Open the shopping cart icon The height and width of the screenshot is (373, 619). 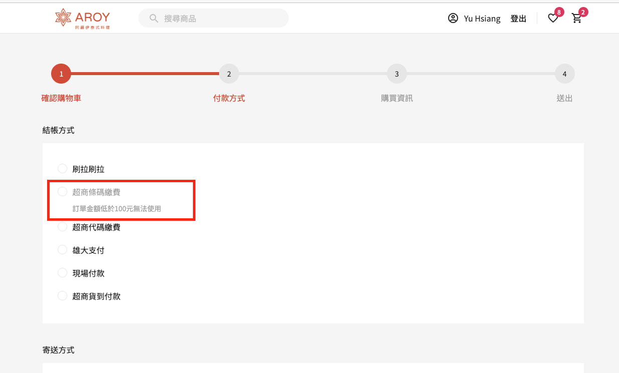tap(577, 19)
